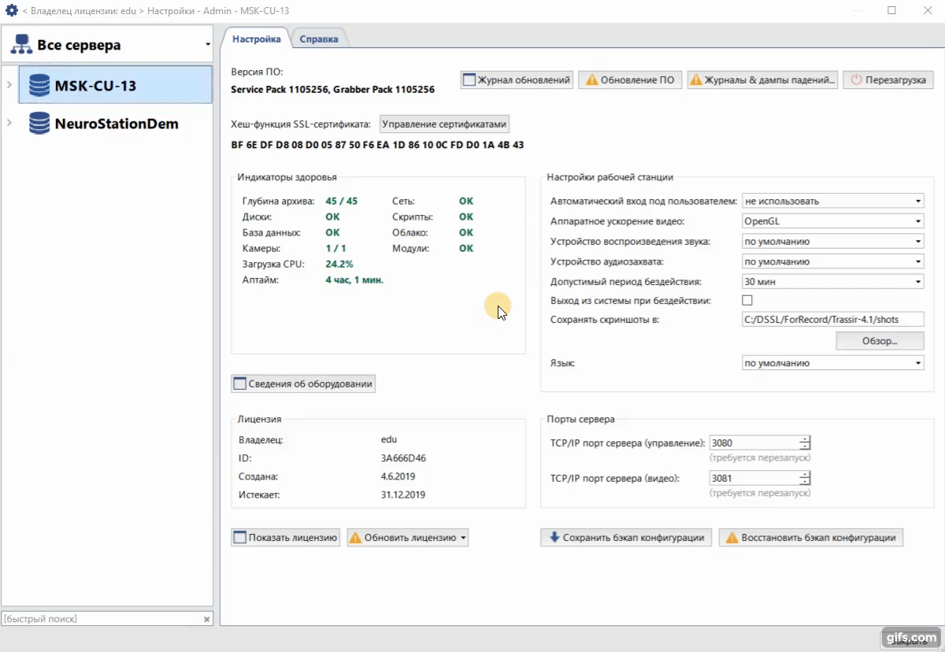Click the network icon beside Все сервера
The image size is (945, 652).
[x=20, y=45]
